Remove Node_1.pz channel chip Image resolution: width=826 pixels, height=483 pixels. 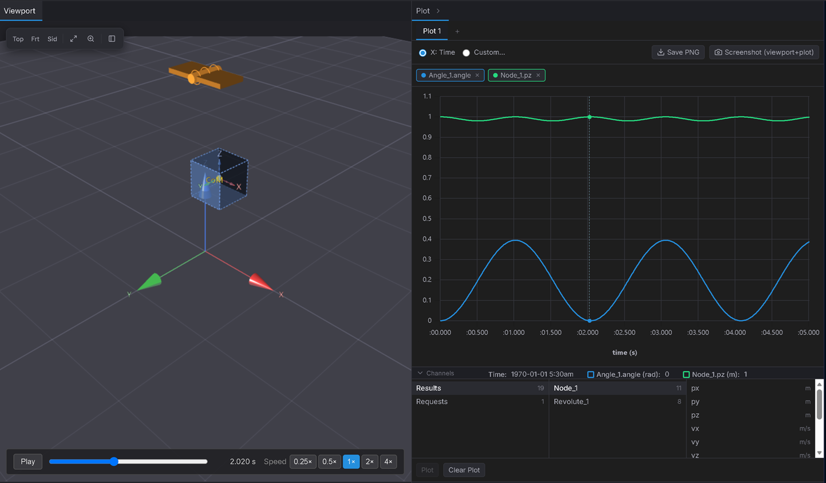[x=538, y=76]
